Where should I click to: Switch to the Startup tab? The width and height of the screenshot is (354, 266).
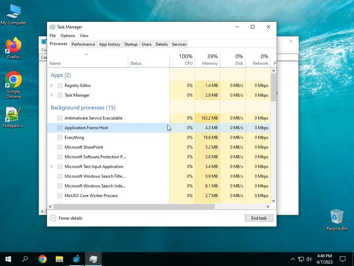pyautogui.click(x=131, y=44)
